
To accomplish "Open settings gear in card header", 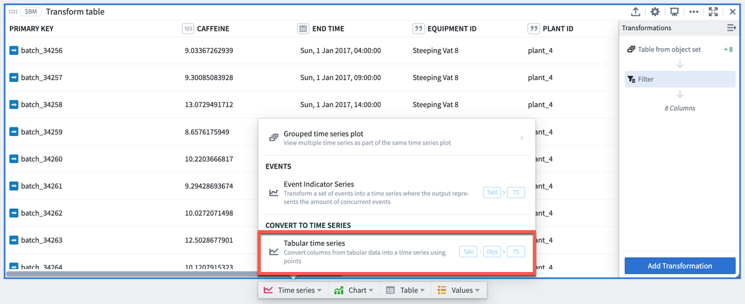I will (x=655, y=12).
